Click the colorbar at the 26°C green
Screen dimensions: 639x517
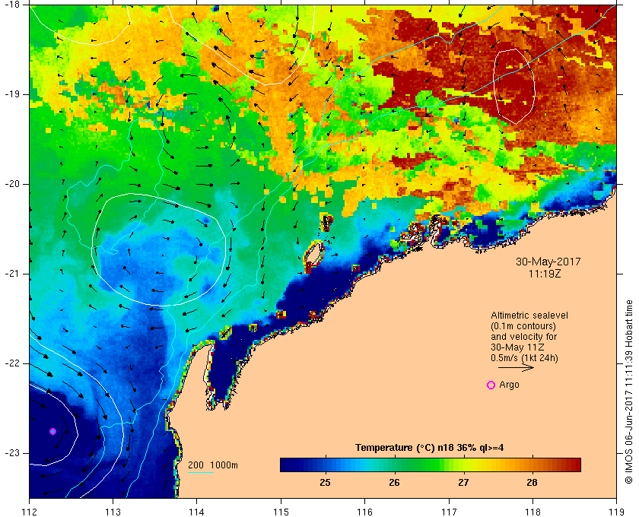(x=395, y=465)
